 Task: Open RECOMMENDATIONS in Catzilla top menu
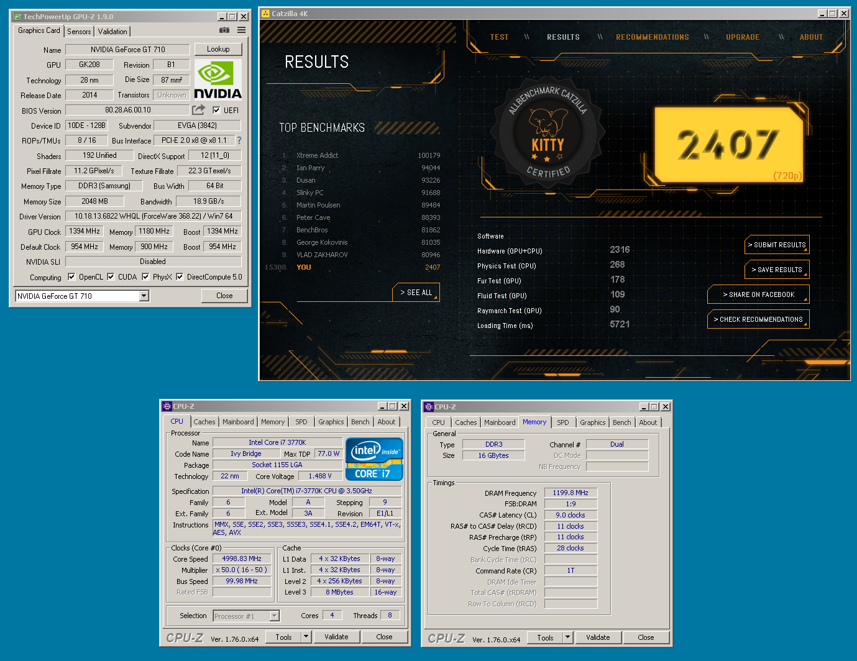pos(653,37)
